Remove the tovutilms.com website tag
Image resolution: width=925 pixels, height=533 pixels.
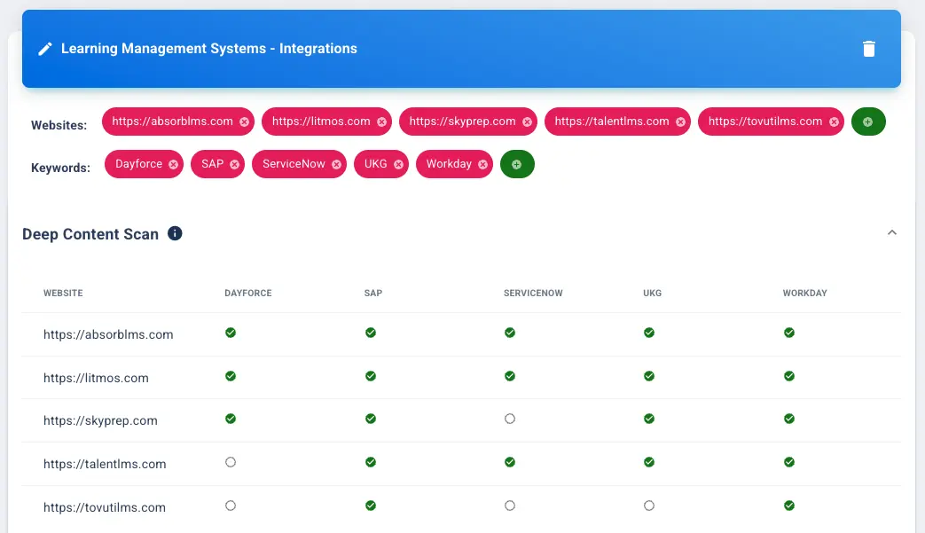(x=834, y=121)
